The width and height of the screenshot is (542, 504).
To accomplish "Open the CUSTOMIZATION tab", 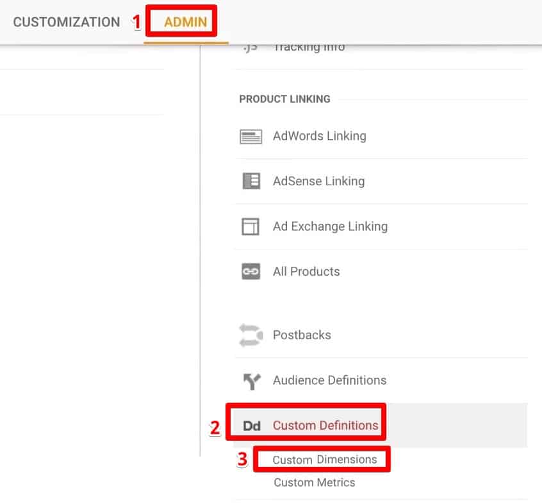I will [67, 22].
